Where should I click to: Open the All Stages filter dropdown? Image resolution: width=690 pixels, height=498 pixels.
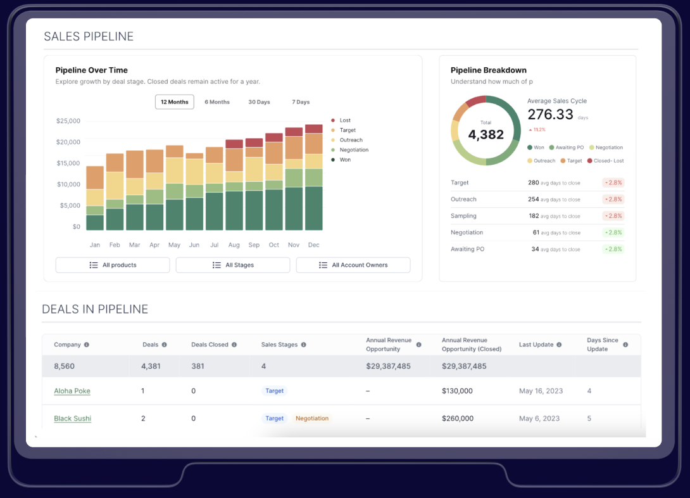233,265
